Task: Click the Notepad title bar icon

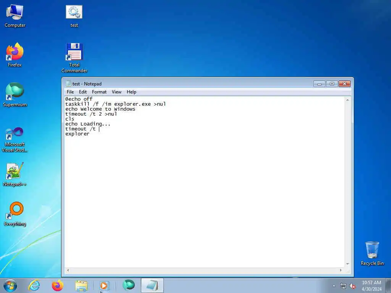Action: click(x=68, y=84)
